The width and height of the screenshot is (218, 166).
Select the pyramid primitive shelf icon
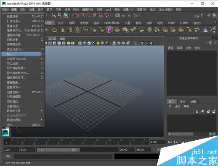62,30
